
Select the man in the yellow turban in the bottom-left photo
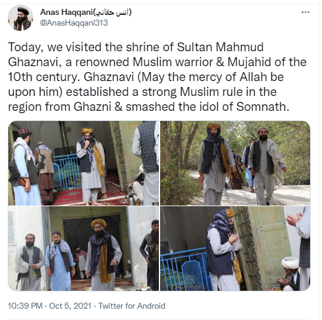pyautogui.click(x=103, y=254)
